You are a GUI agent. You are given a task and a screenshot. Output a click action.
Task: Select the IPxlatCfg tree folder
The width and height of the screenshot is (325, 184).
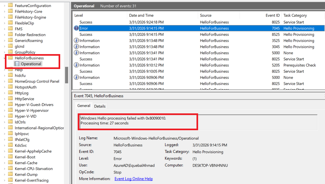point(22,140)
